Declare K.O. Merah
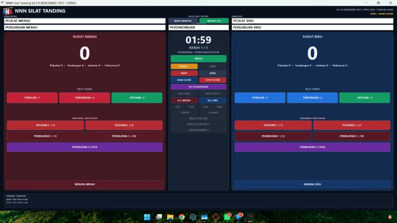Viewport: 397px width, 223px height. (x=184, y=100)
